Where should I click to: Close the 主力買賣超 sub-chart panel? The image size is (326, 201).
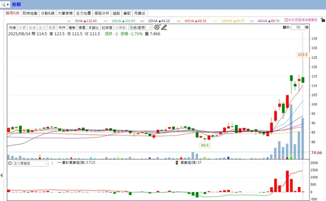pyautogui.click(x=10, y=163)
